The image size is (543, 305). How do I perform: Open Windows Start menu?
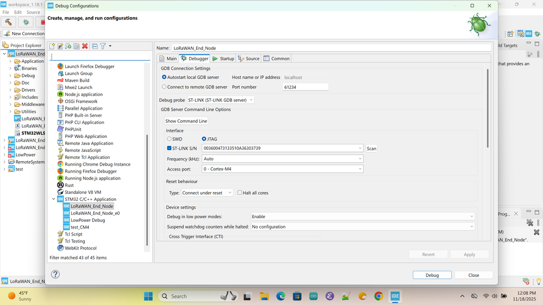click(x=148, y=296)
